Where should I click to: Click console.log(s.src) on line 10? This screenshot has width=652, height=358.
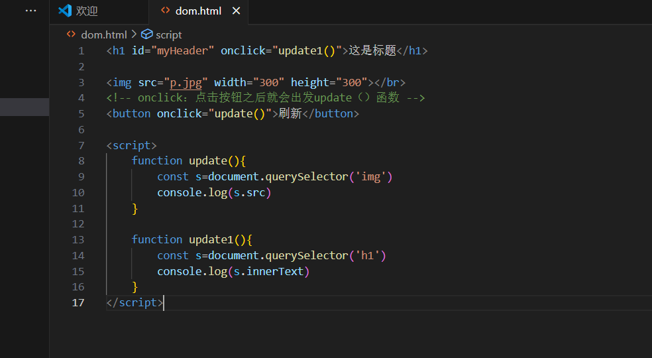click(x=214, y=192)
